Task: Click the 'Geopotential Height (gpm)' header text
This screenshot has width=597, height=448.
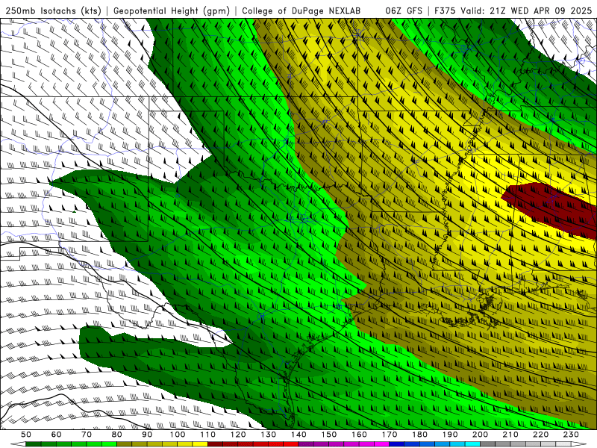Action: click(172, 10)
